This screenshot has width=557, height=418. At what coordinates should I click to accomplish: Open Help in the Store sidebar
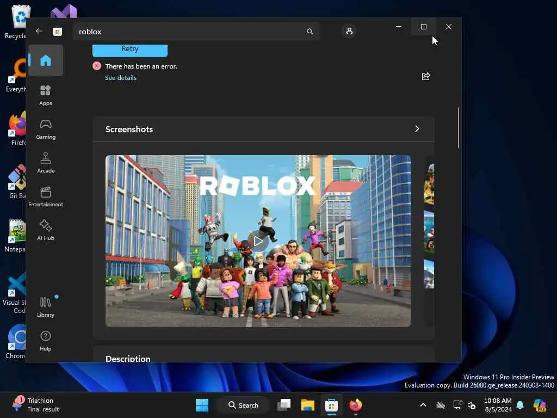tap(46, 341)
